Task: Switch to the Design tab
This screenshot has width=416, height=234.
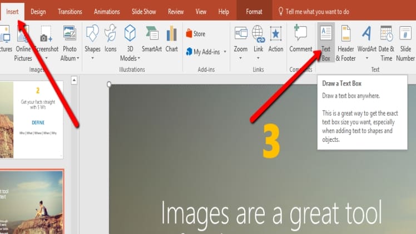Action: [x=38, y=11]
